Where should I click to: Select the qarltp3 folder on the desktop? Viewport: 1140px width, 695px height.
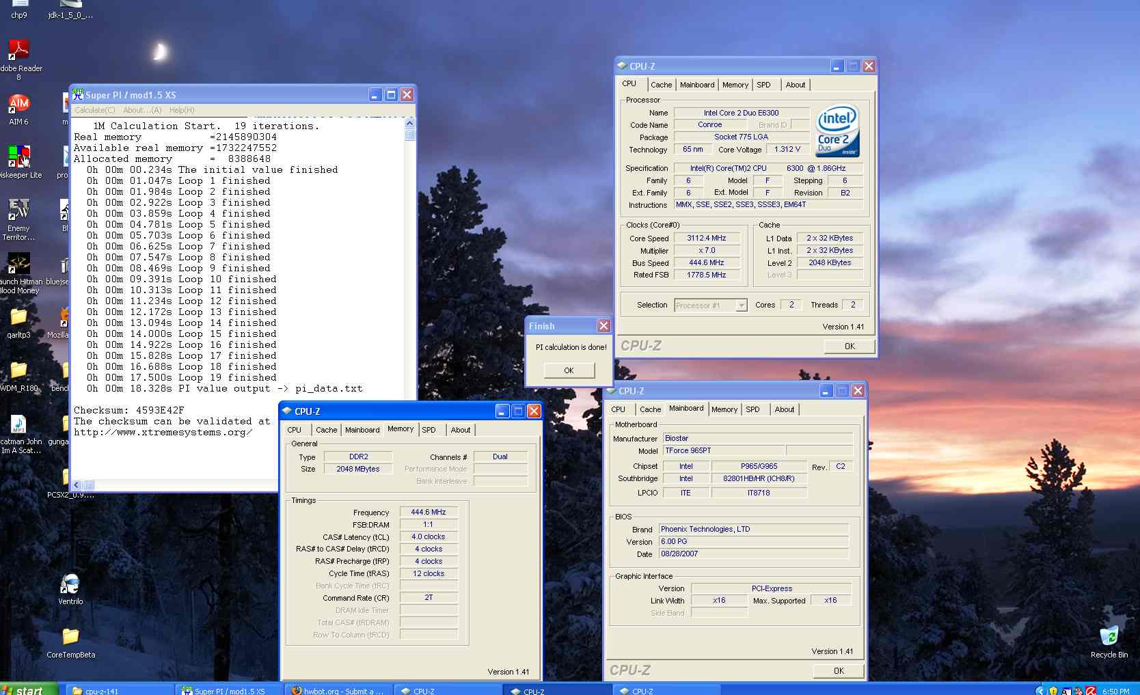coord(18,316)
